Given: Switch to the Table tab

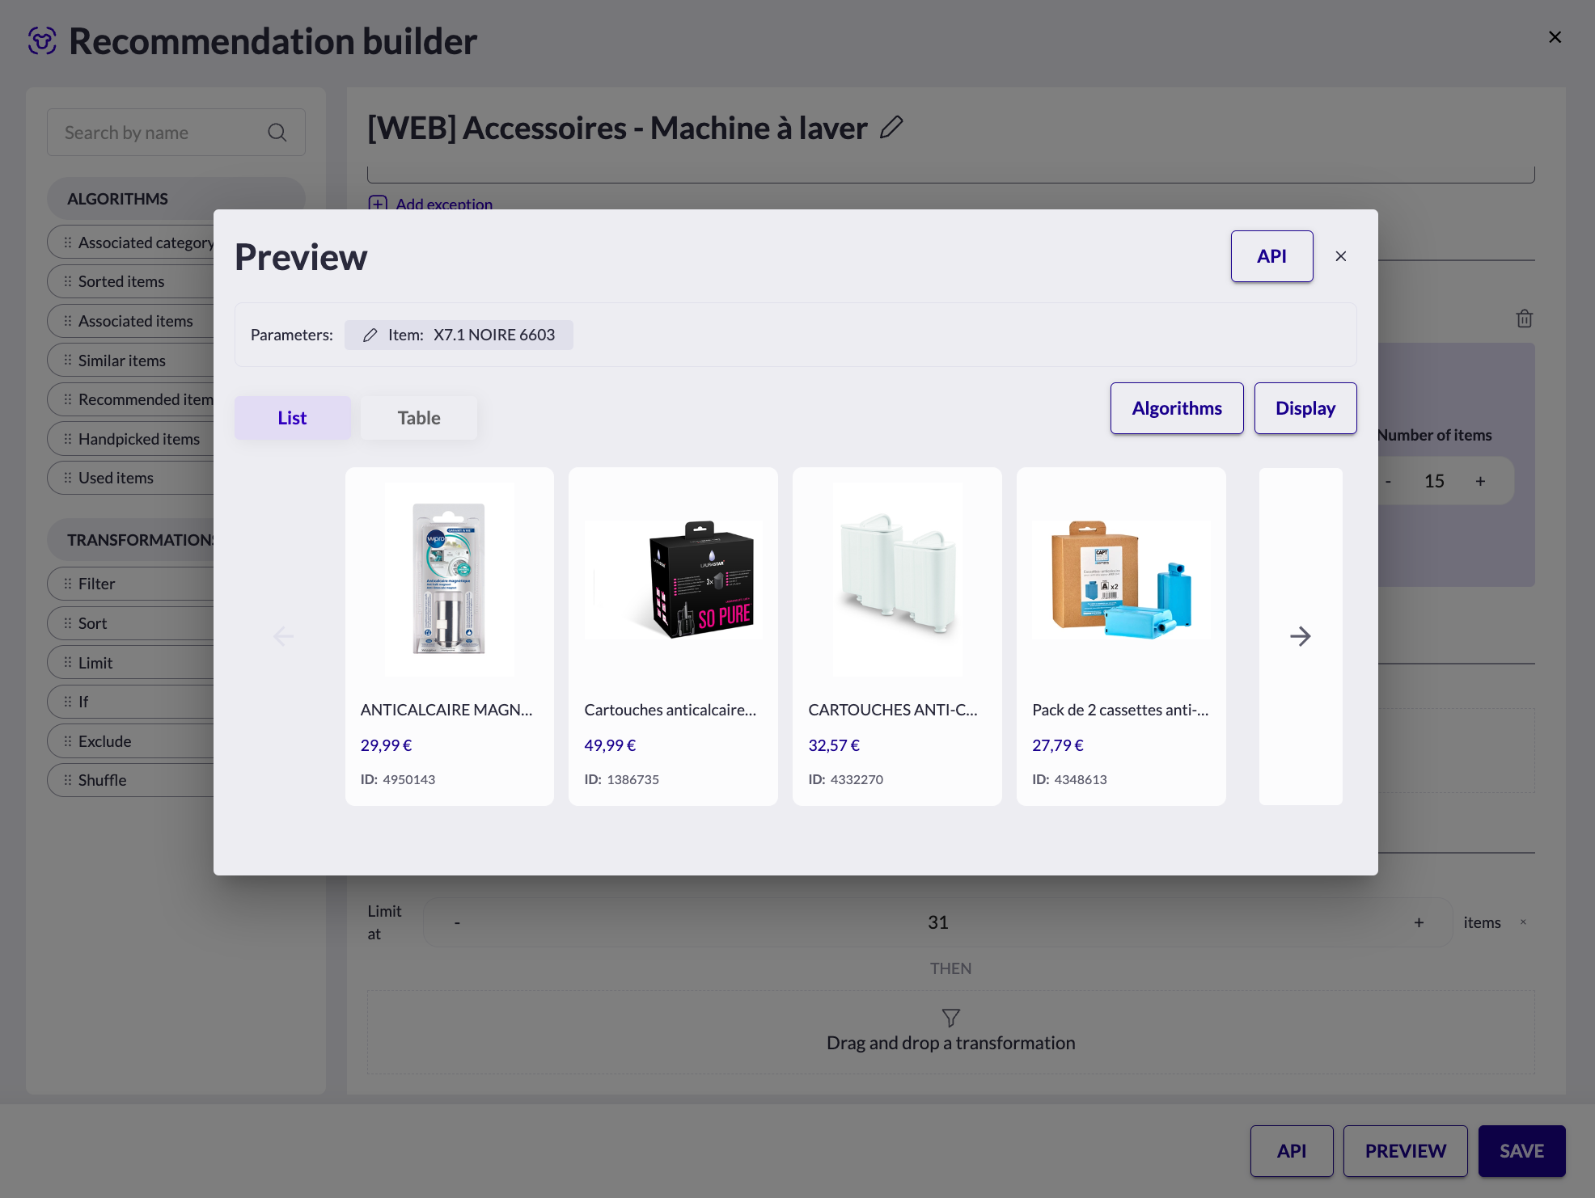Looking at the screenshot, I should coord(419,418).
